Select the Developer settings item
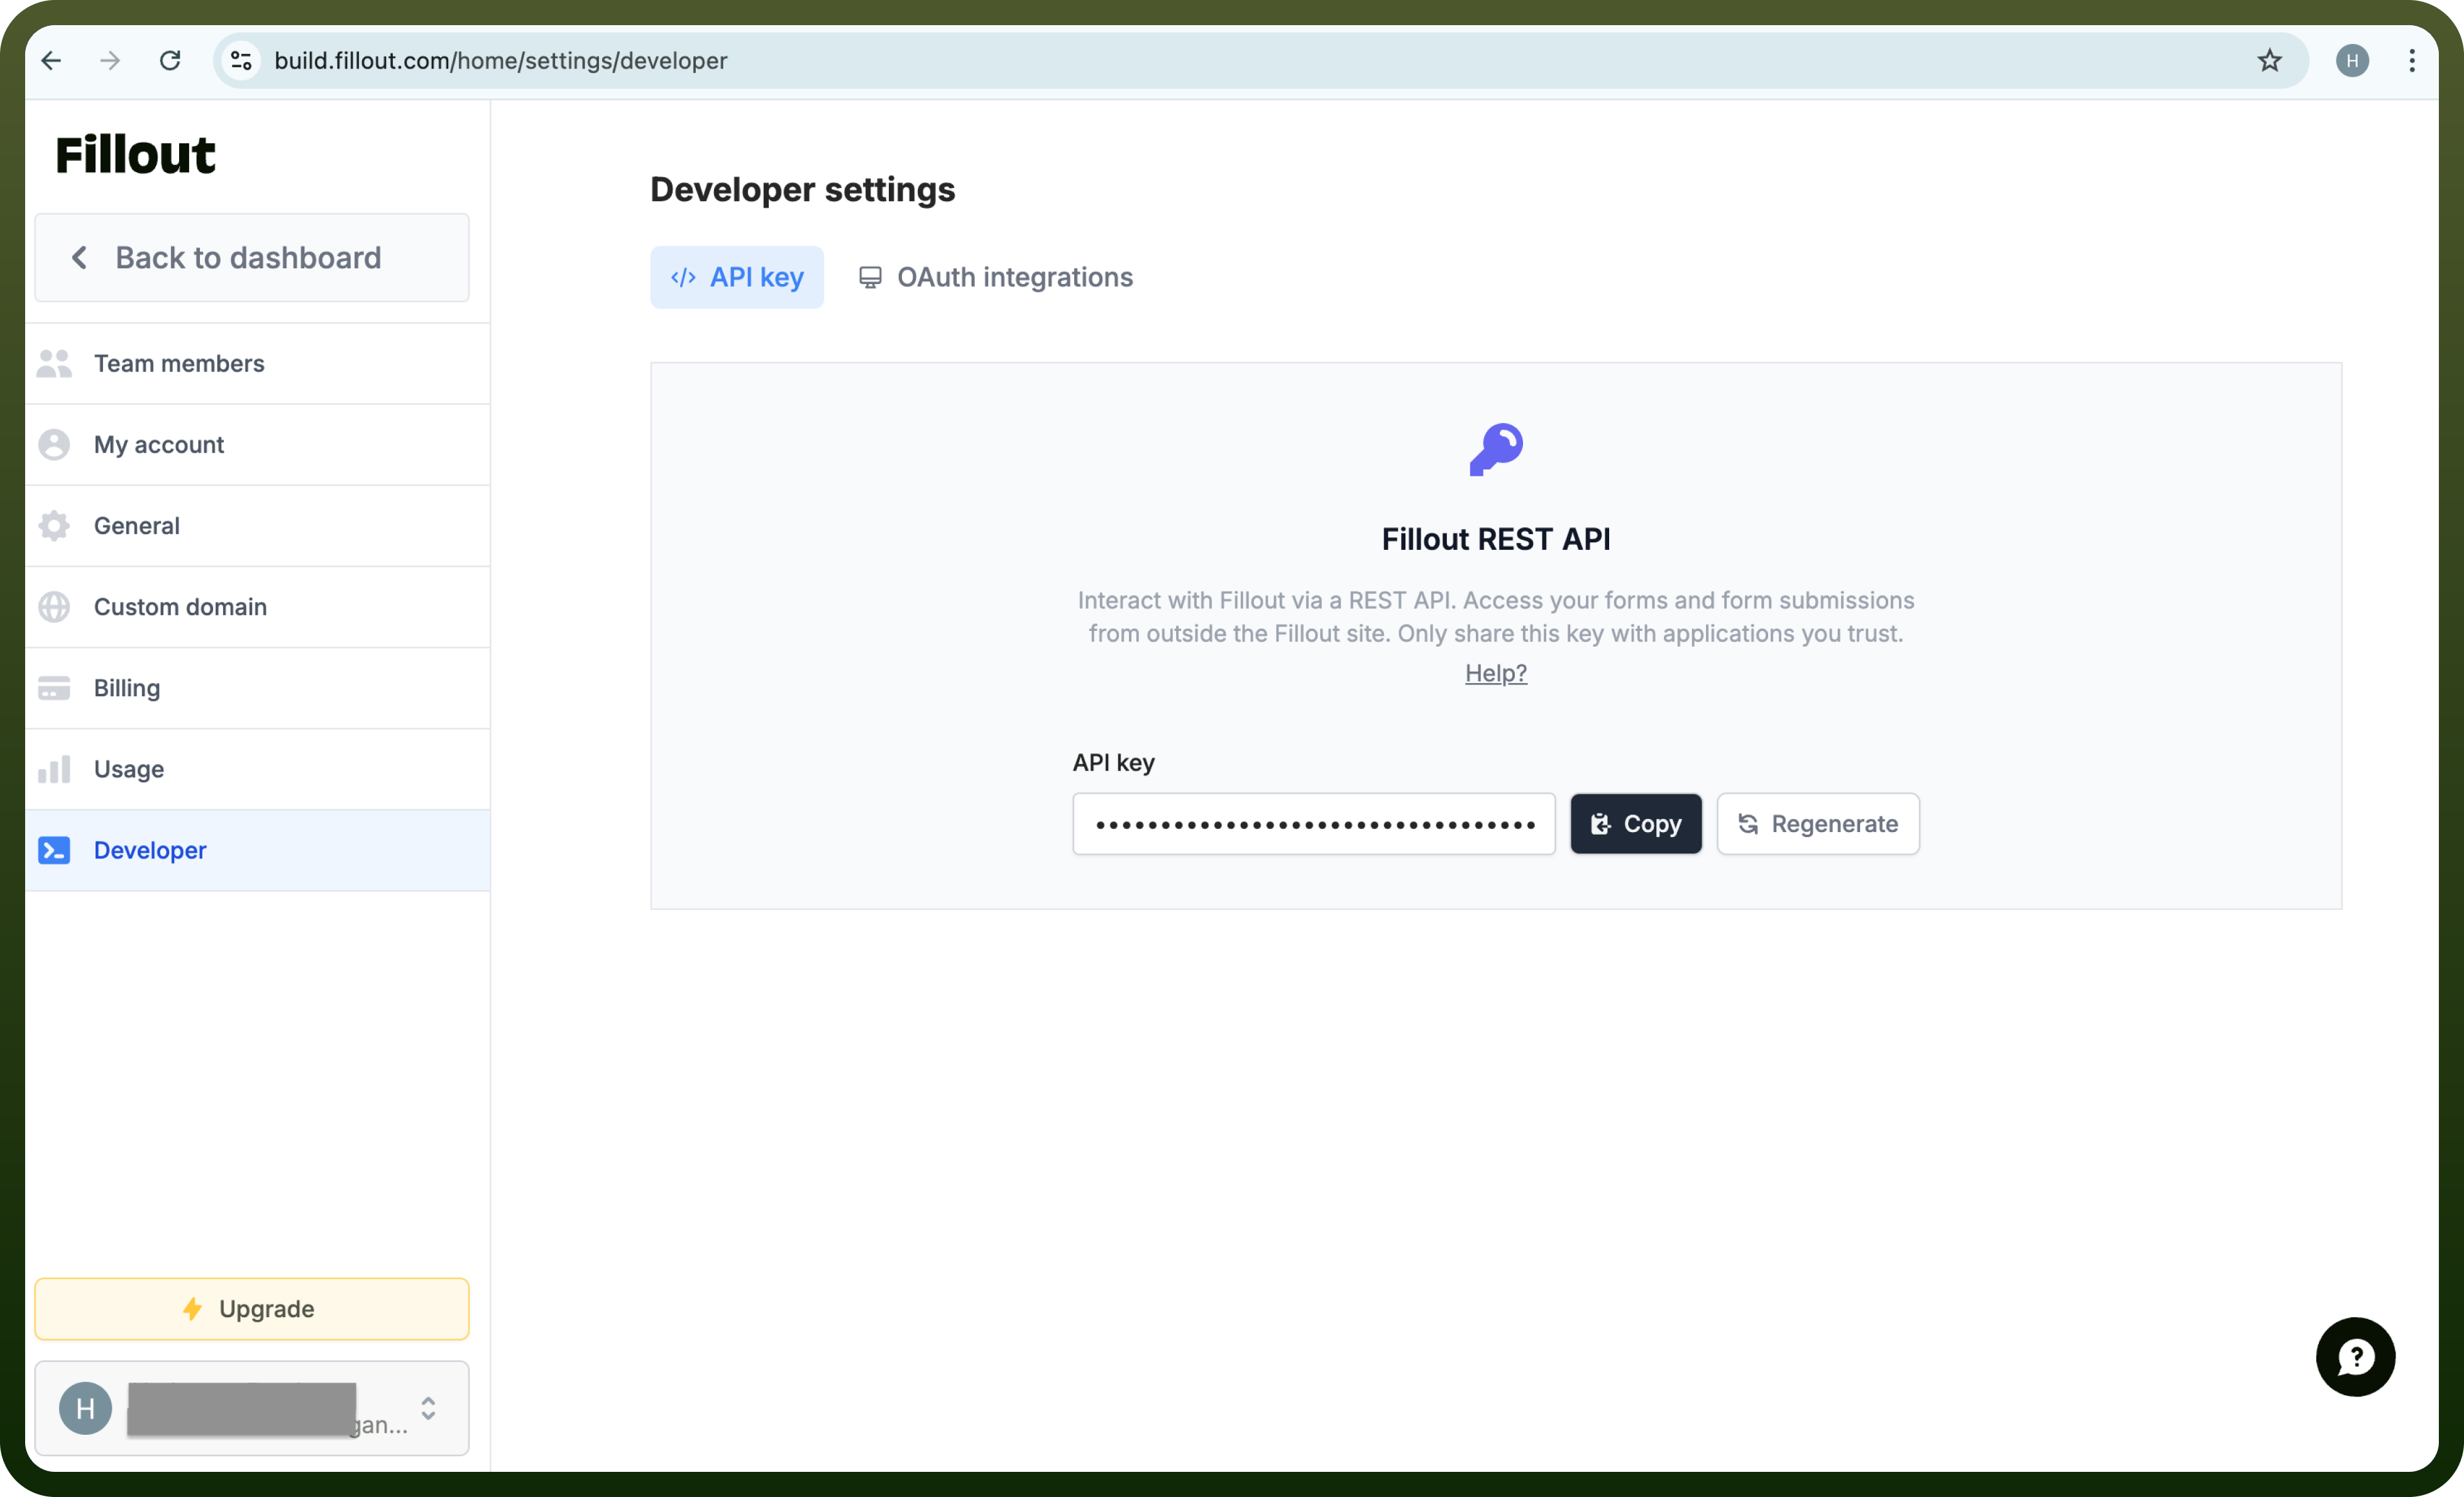 point(258,850)
